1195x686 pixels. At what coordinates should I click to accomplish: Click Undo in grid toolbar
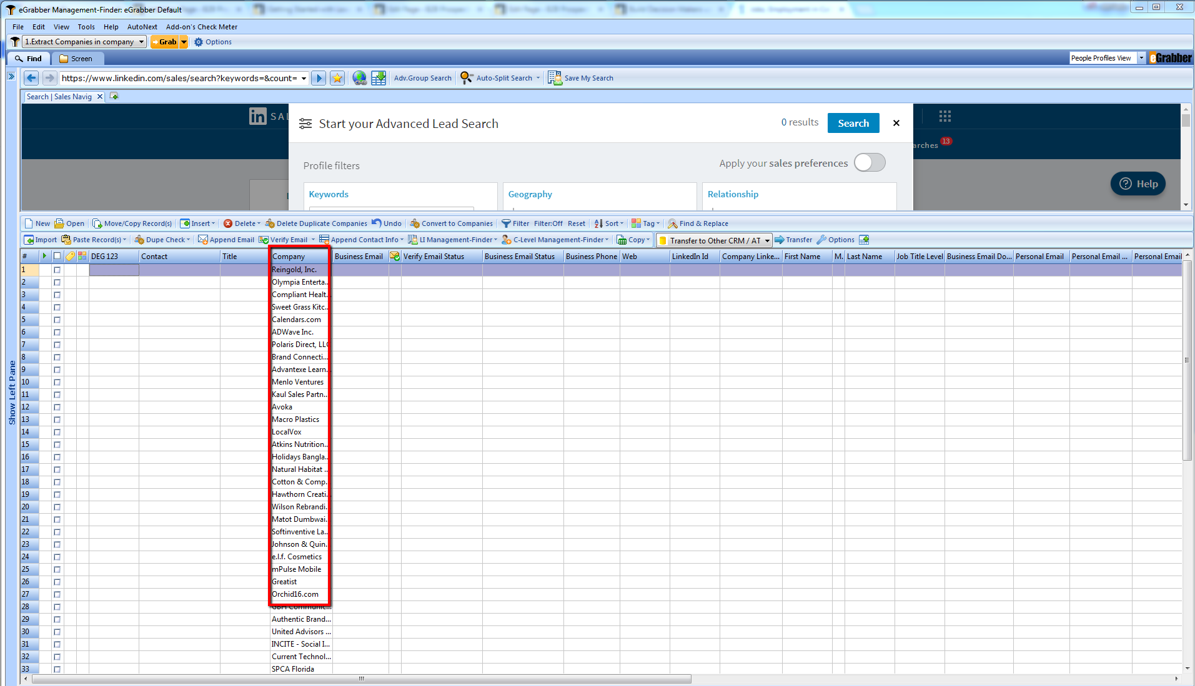(387, 223)
